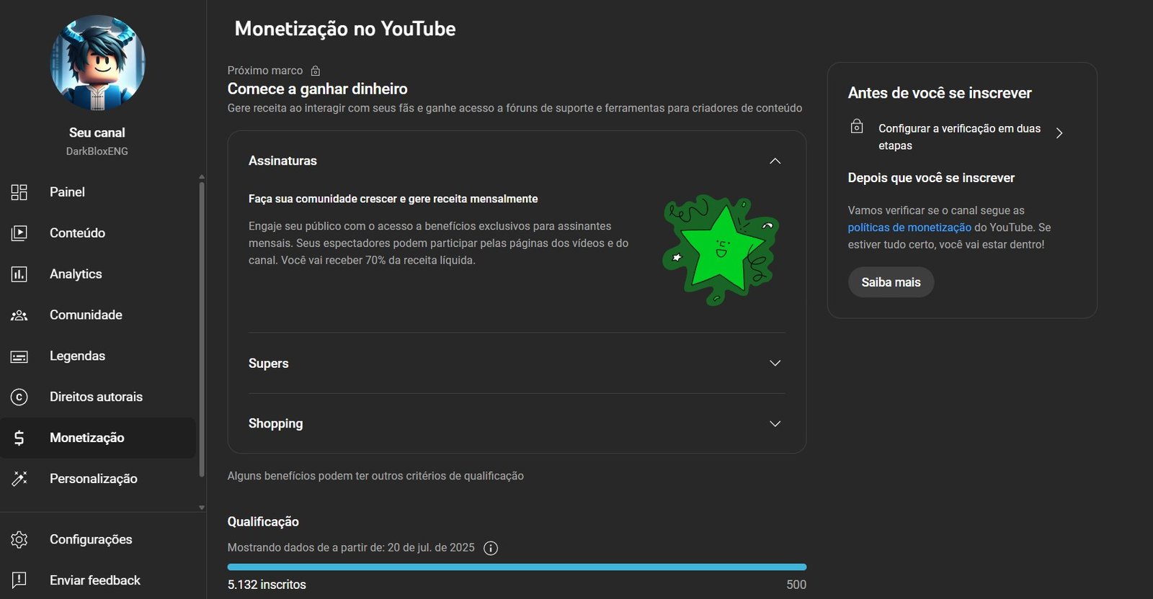This screenshot has height=599, width=1153.
Task: Click the Antes de você se inscrever heading
Action: [940, 93]
